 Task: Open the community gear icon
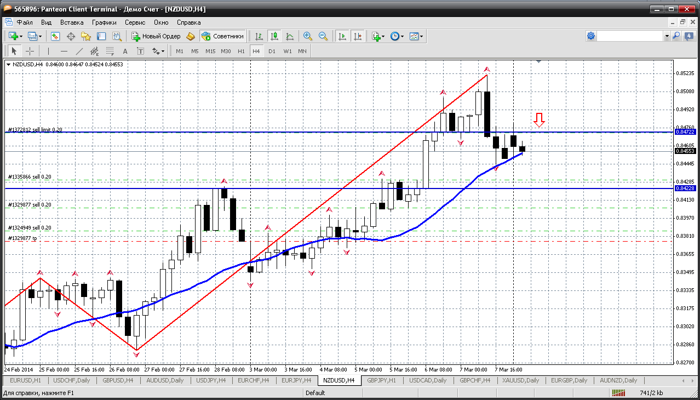point(591,36)
